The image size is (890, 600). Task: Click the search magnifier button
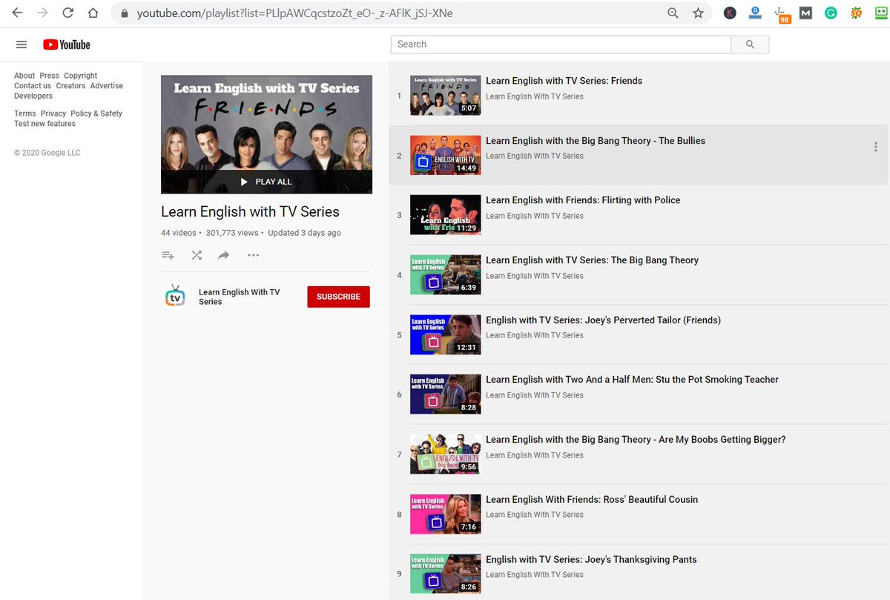coord(750,44)
